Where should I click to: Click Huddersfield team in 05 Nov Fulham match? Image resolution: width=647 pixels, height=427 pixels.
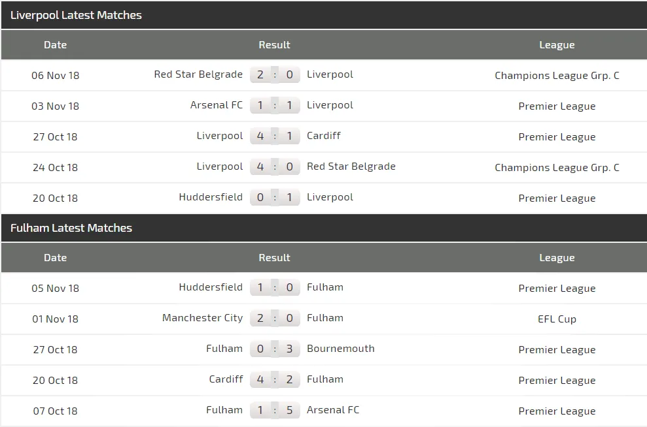coord(211,287)
